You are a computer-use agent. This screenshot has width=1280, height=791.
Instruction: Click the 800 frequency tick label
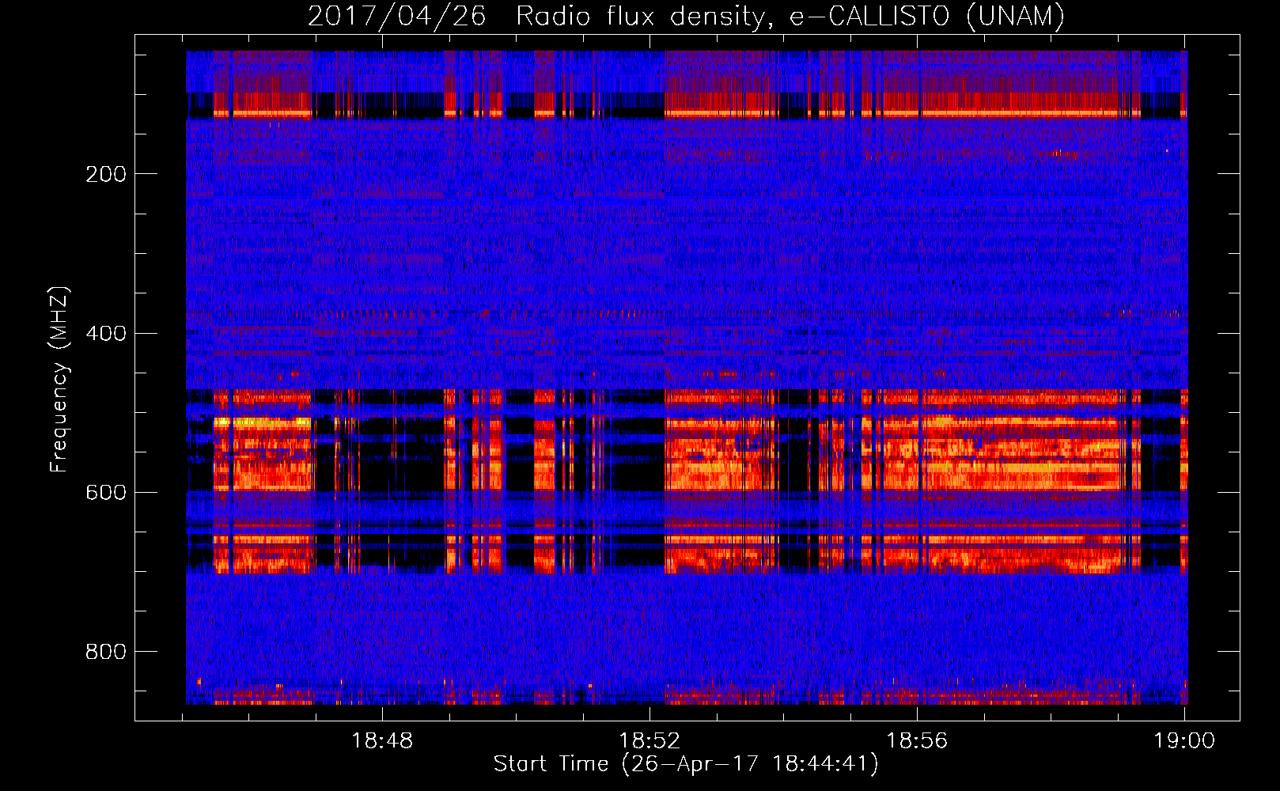point(106,652)
